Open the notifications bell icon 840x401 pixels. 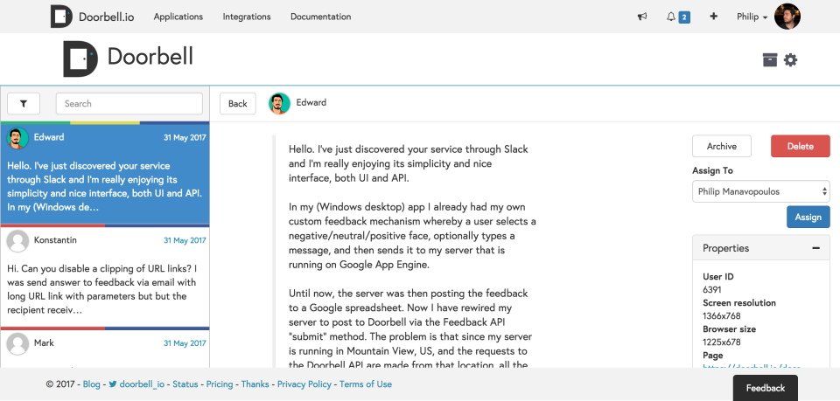[x=671, y=17]
